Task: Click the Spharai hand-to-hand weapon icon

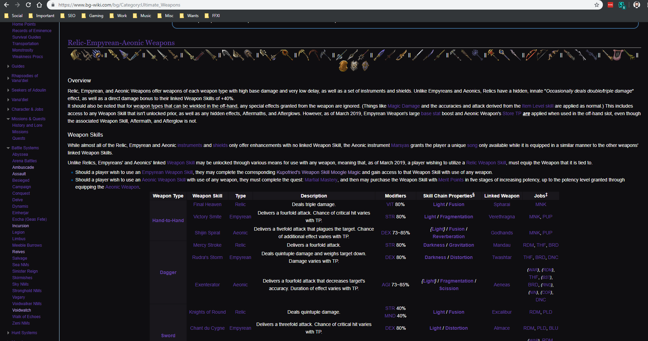Action: (x=76, y=55)
